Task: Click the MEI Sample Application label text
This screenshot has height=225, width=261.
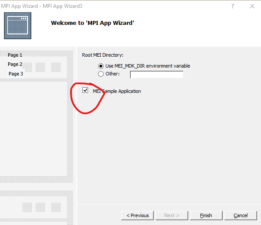Action: tap(117, 91)
